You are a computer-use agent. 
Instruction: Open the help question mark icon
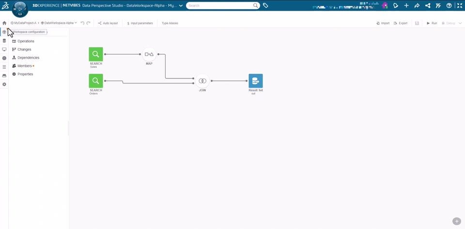tap(449, 5)
